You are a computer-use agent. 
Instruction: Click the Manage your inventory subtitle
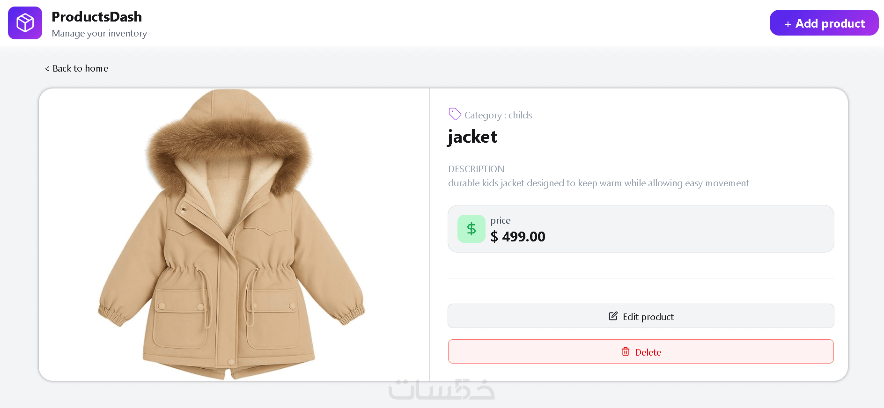click(x=99, y=33)
